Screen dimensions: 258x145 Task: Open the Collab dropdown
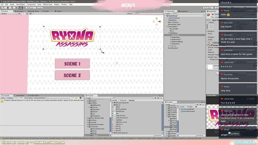208,8
